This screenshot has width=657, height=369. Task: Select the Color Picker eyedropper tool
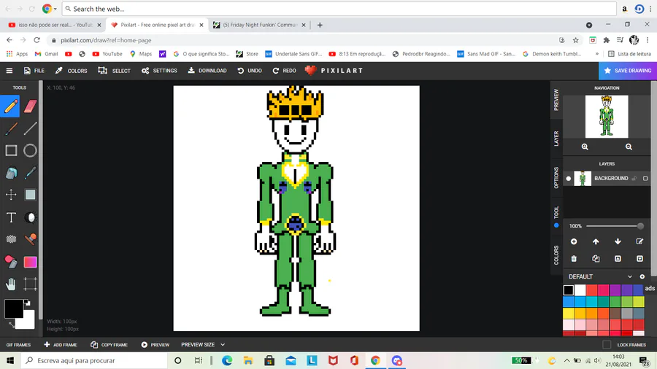(x=30, y=173)
